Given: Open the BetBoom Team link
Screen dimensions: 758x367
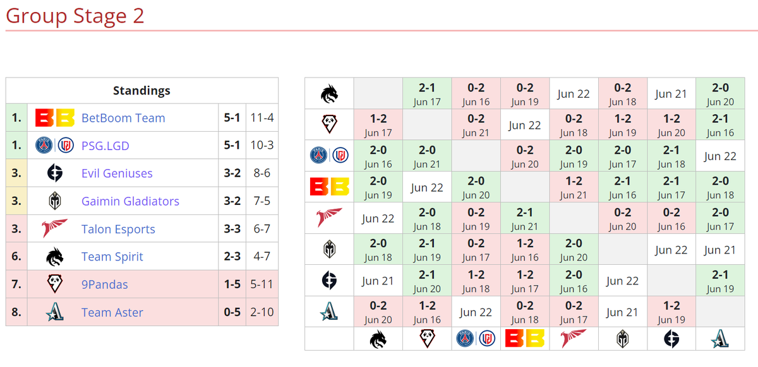Looking at the screenshot, I should coord(123,118).
